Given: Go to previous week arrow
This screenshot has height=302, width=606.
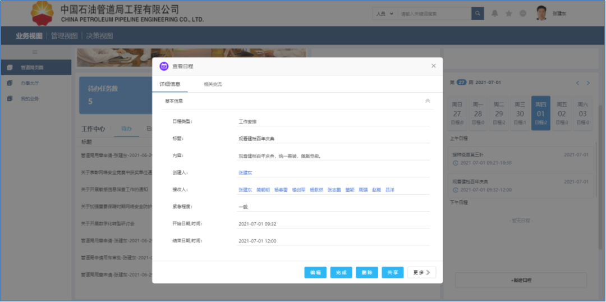Looking at the screenshot, I should pos(578,83).
